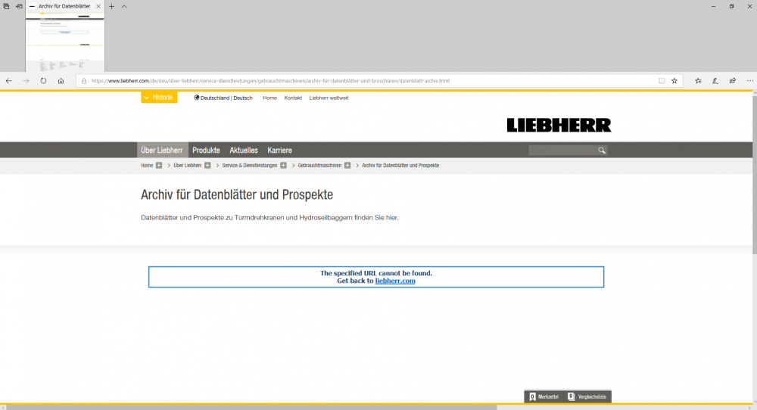Open the browser settings ellipsis menu

pos(749,81)
